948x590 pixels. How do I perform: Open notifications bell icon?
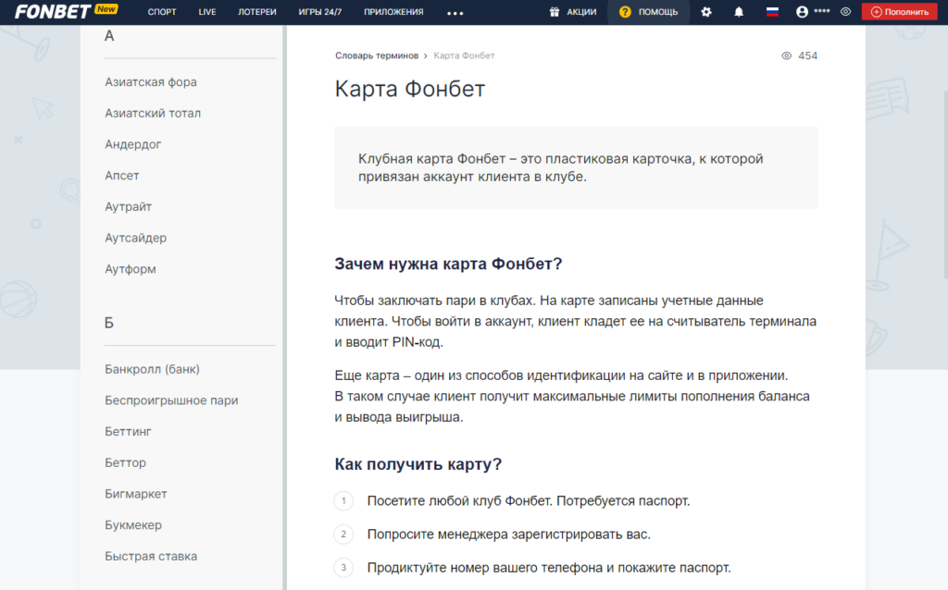tap(739, 11)
